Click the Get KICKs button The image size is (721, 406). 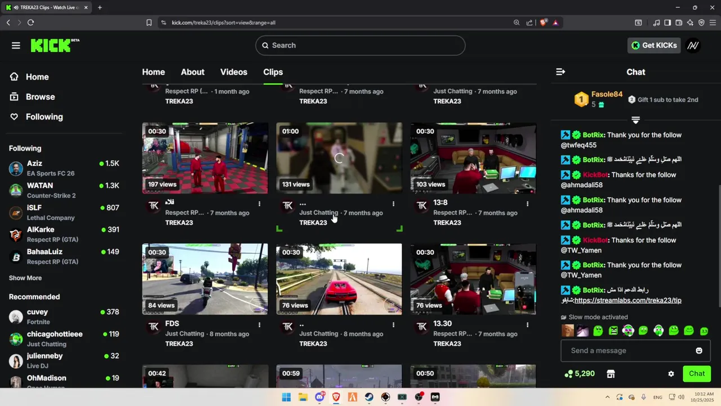point(654,46)
